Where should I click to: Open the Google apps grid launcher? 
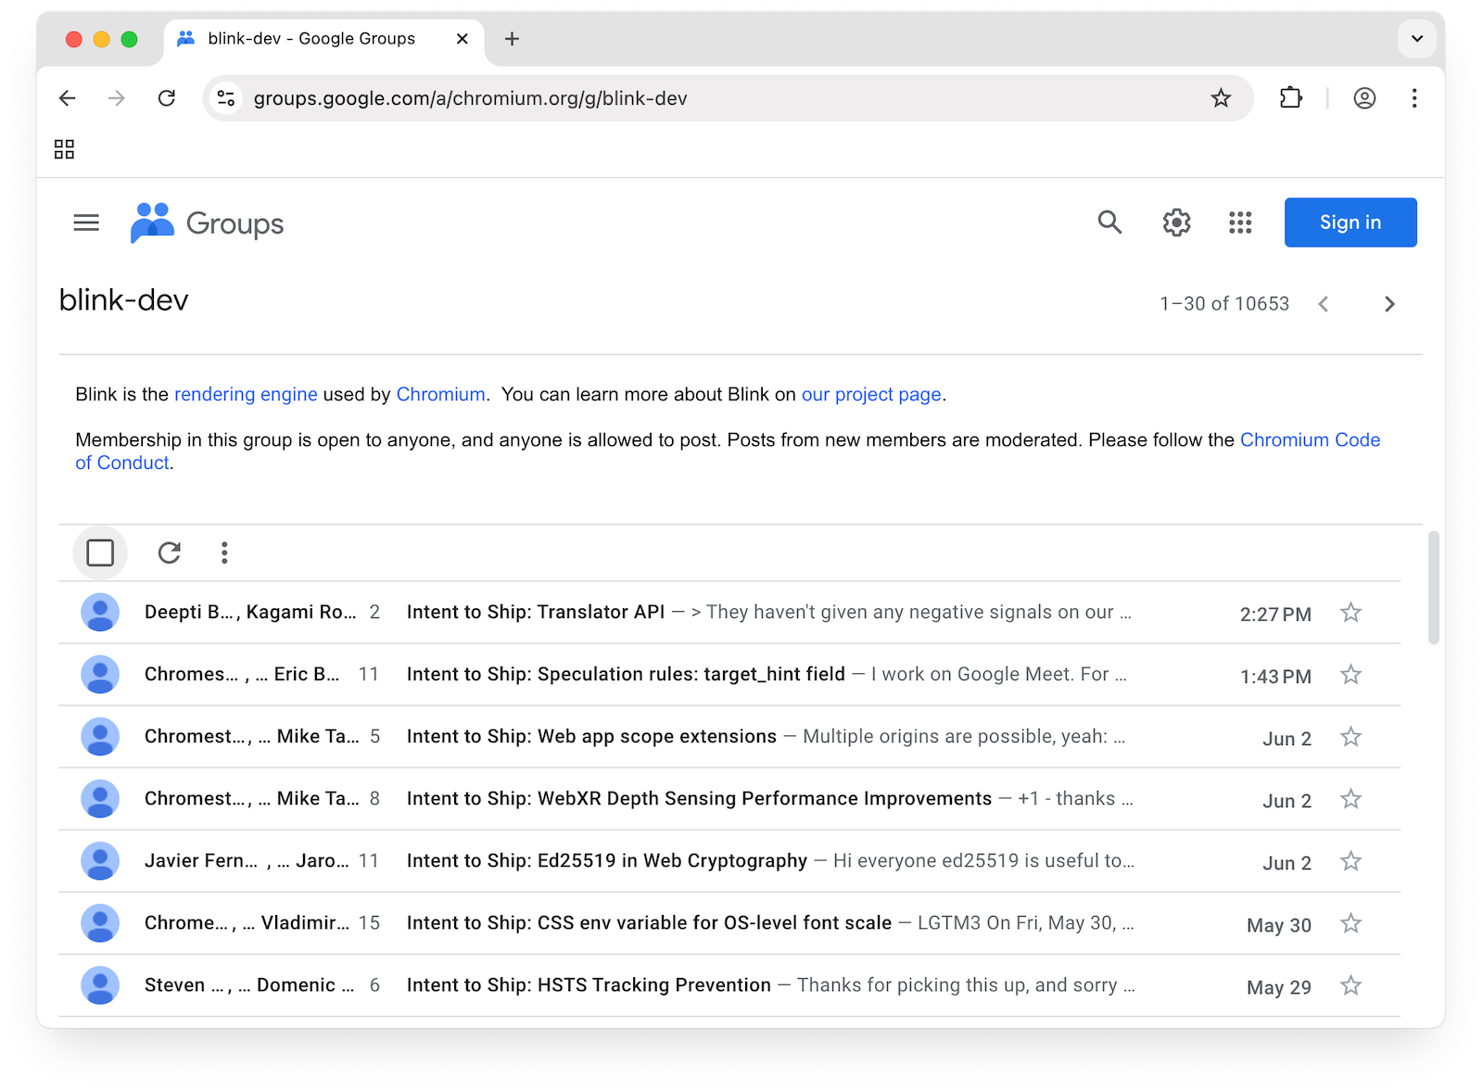point(1240,222)
